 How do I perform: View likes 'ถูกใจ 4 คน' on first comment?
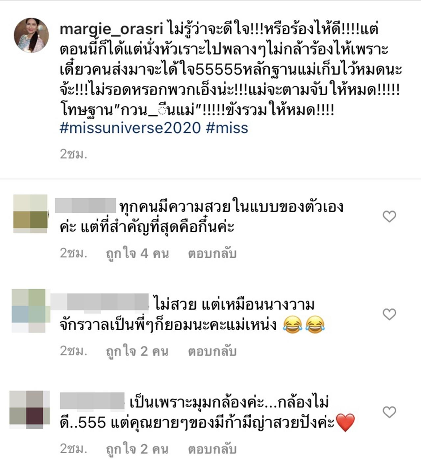pos(137,254)
